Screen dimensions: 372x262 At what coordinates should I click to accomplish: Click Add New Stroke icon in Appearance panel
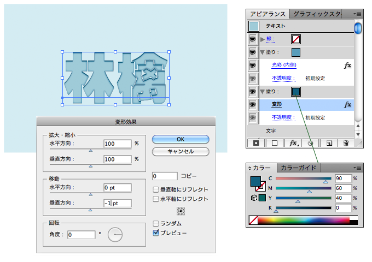256,143
